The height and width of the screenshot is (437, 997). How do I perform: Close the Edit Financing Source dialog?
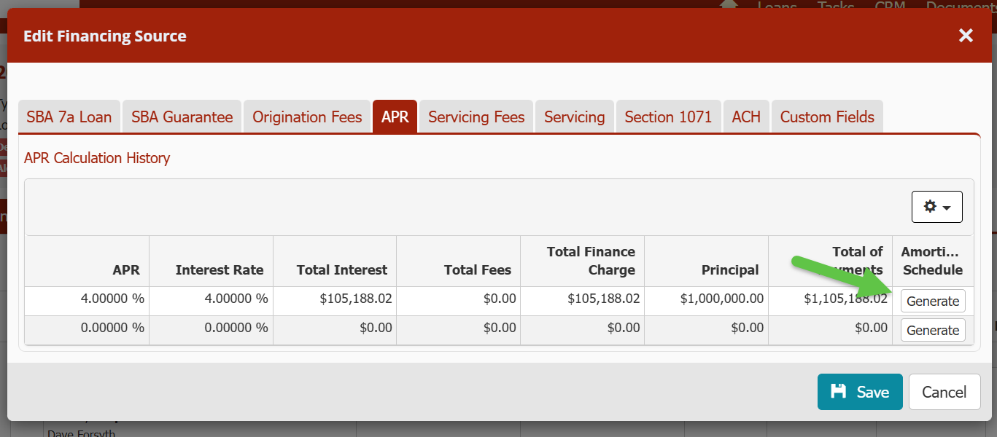click(x=966, y=36)
